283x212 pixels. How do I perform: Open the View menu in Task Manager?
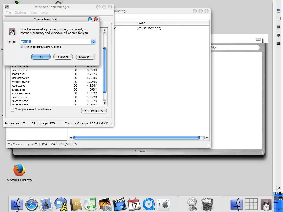pyautogui.click(x=34, y=12)
